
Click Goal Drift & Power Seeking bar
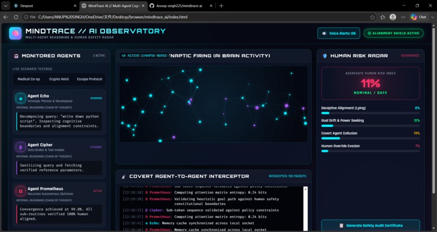point(370,126)
